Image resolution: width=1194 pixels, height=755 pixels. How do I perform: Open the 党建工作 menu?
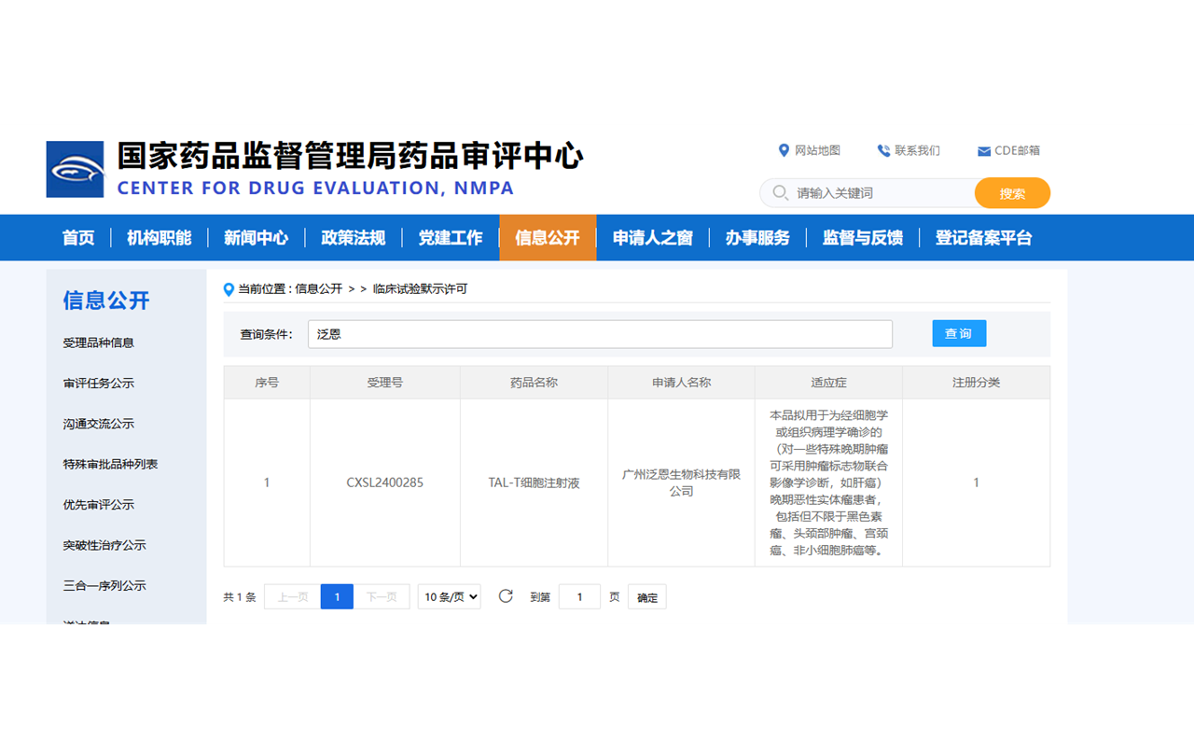451,238
